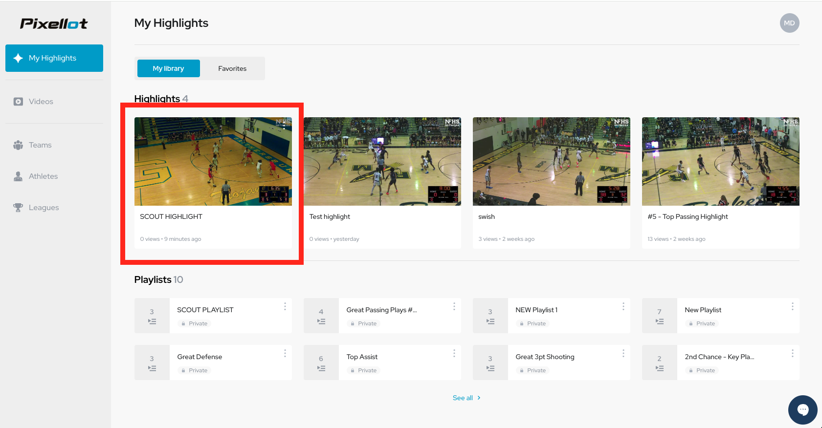Click the MD user avatar

[x=789, y=23]
